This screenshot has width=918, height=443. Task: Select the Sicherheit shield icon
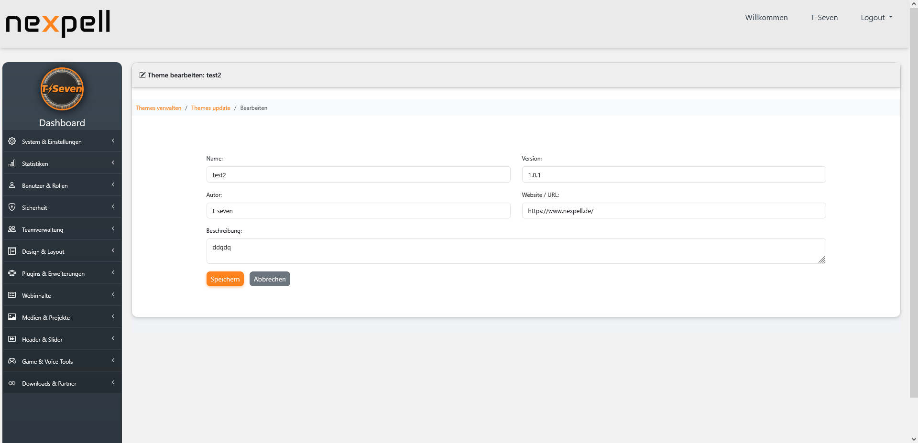11,207
